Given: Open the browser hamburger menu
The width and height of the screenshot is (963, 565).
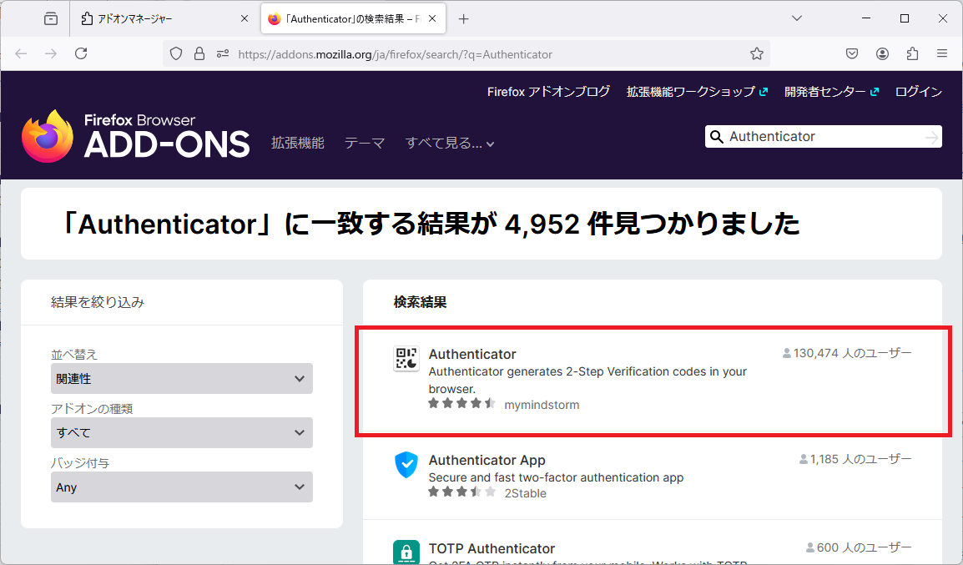Looking at the screenshot, I should click(x=942, y=53).
